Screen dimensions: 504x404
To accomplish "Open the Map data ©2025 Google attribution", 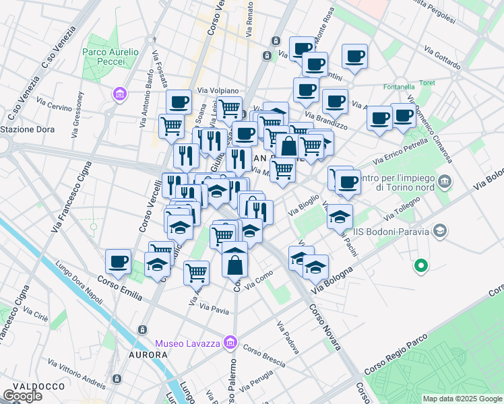I will [462, 399].
